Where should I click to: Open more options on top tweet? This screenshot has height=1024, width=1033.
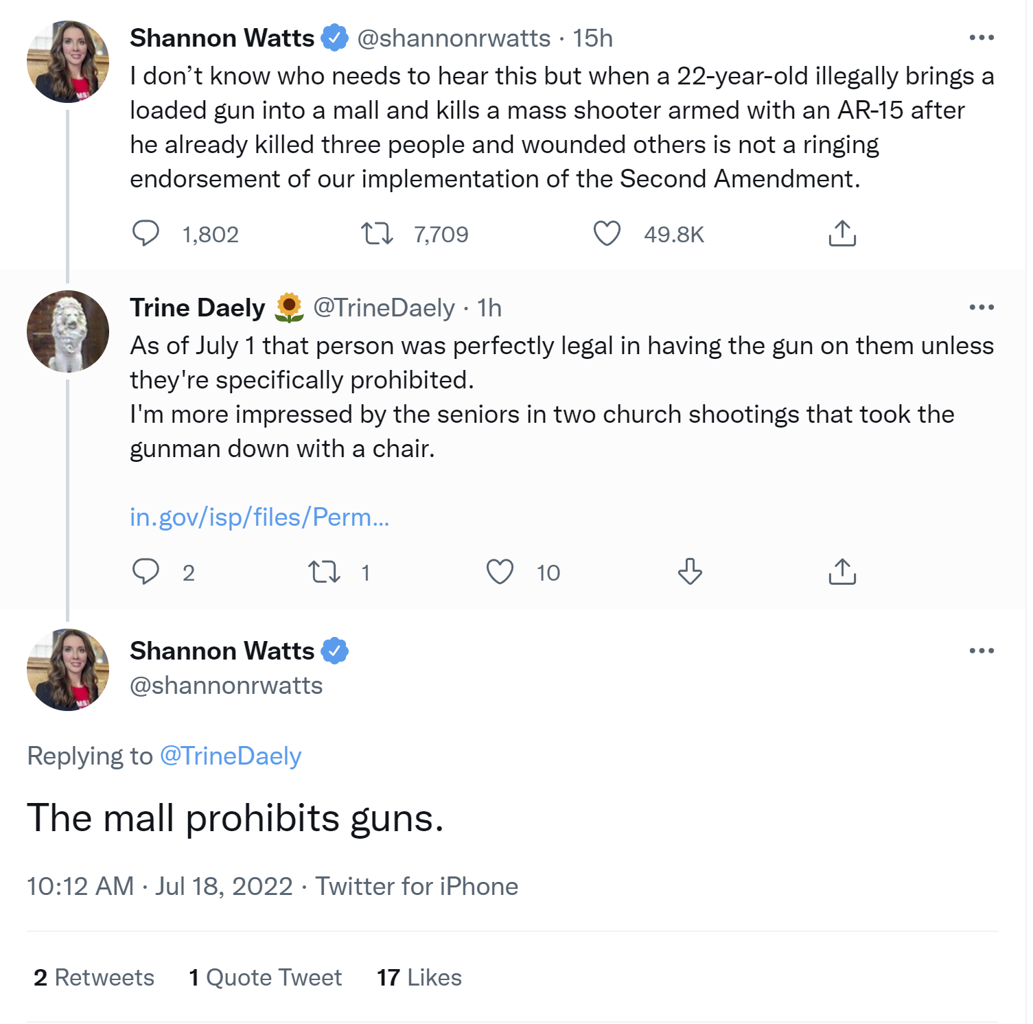(982, 38)
